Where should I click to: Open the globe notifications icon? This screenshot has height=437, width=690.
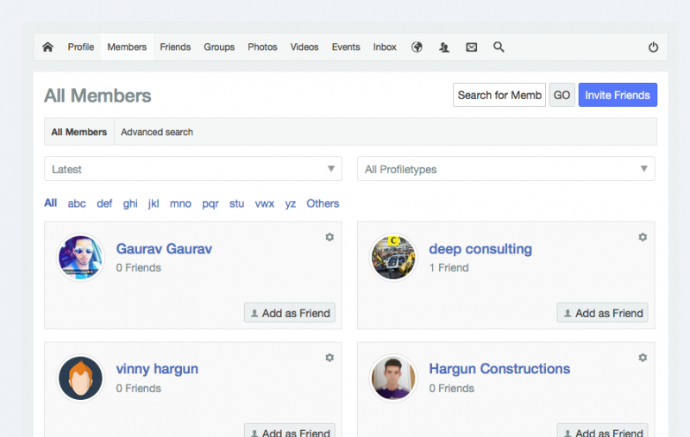point(417,47)
